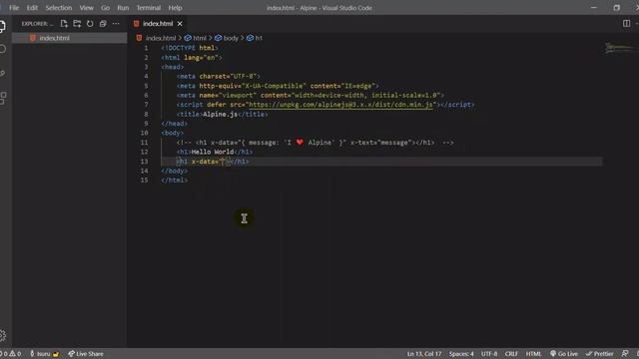Viewport: 639px width, 359px height.
Task: Open the Terminal menu
Action: click(x=149, y=8)
